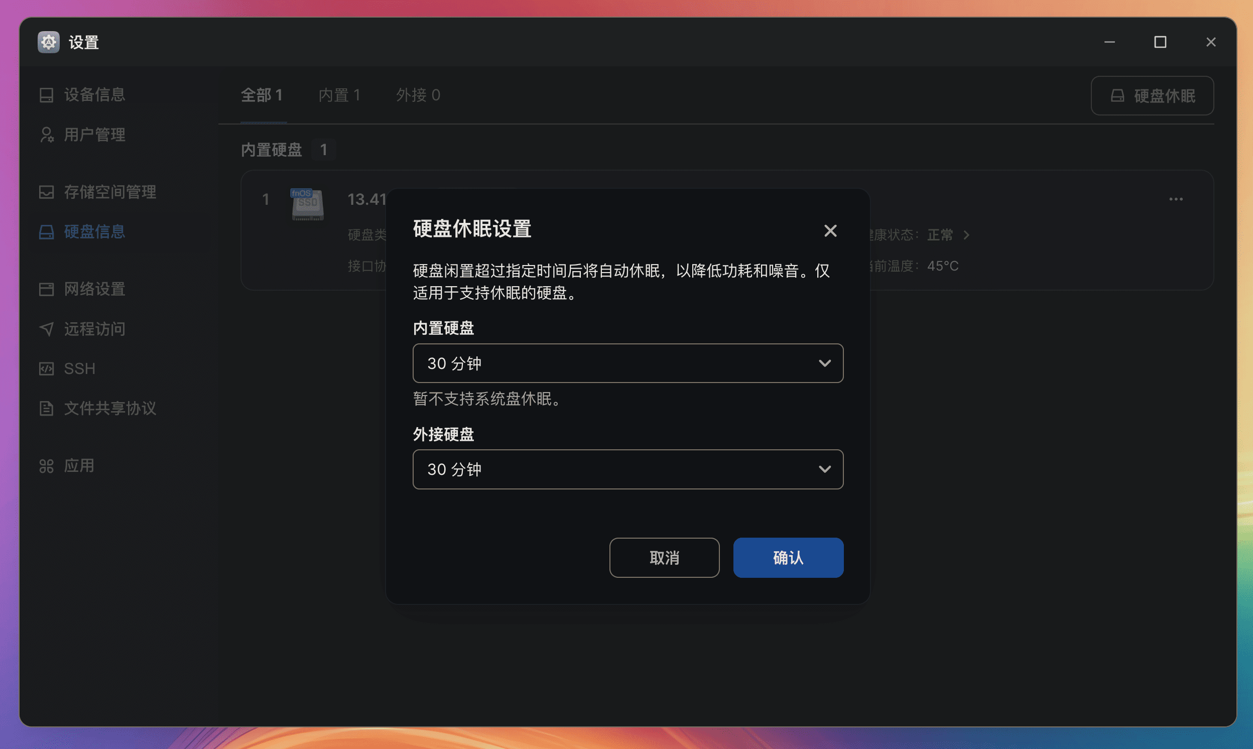Click the 文件共享协议 document icon

46,408
